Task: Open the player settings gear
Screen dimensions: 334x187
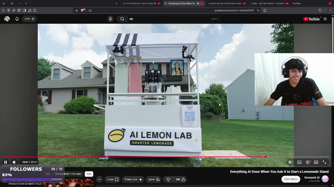Action: 308,162
